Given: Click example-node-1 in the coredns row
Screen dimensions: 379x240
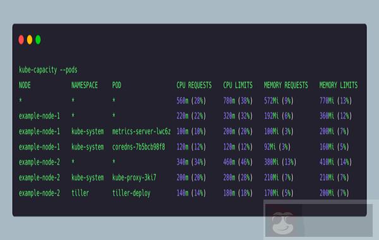Looking at the screenshot, I should (39, 147).
